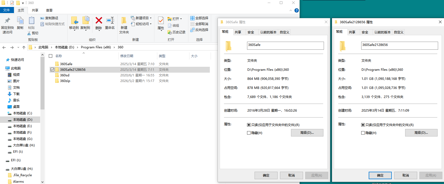Uncheck the 360Safe2128656 row checkbox
444x184 pixels.
(x=52, y=70)
